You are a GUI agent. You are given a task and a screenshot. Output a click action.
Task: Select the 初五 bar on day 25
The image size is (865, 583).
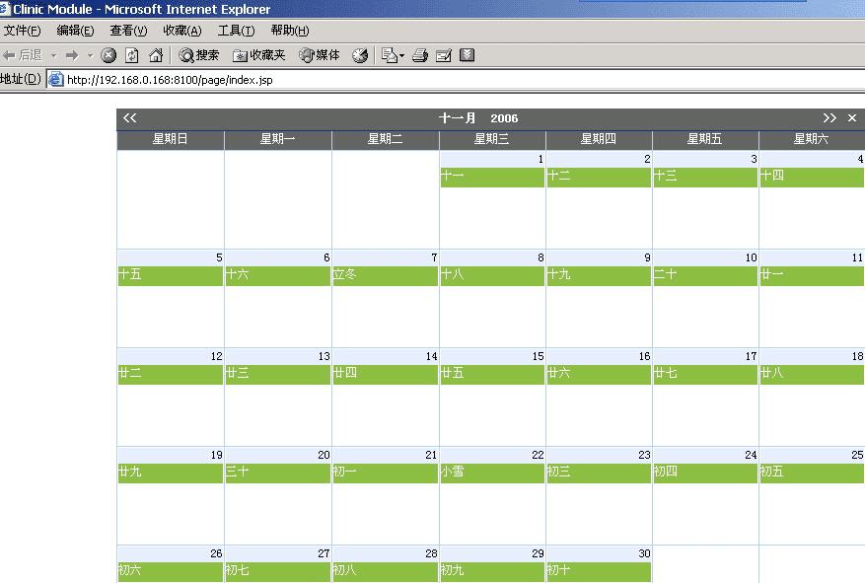point(812,473)
